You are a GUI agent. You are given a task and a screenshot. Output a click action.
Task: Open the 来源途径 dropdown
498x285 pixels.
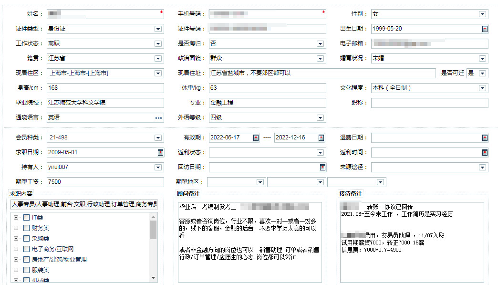click(482, 167)
